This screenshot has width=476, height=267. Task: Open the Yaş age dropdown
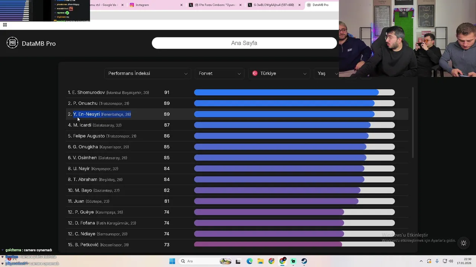327,73
